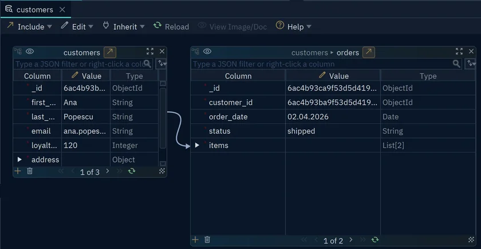The image size is (481, 249).
Task: Go to next orders document
Action: (351, 239)
